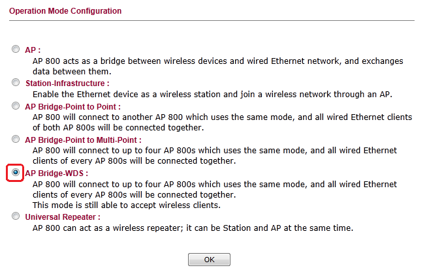Enable the AP Bridge-Point to Point radio button
Screen dimensions: 427x270
point(16,106)
